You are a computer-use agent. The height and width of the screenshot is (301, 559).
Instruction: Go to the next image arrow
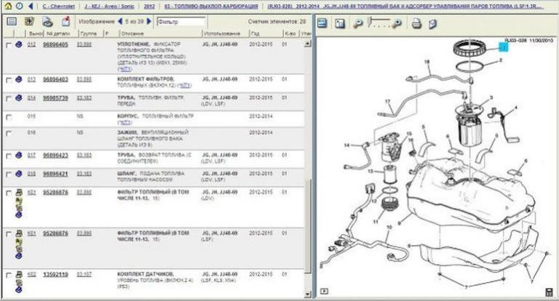(148, 22)
